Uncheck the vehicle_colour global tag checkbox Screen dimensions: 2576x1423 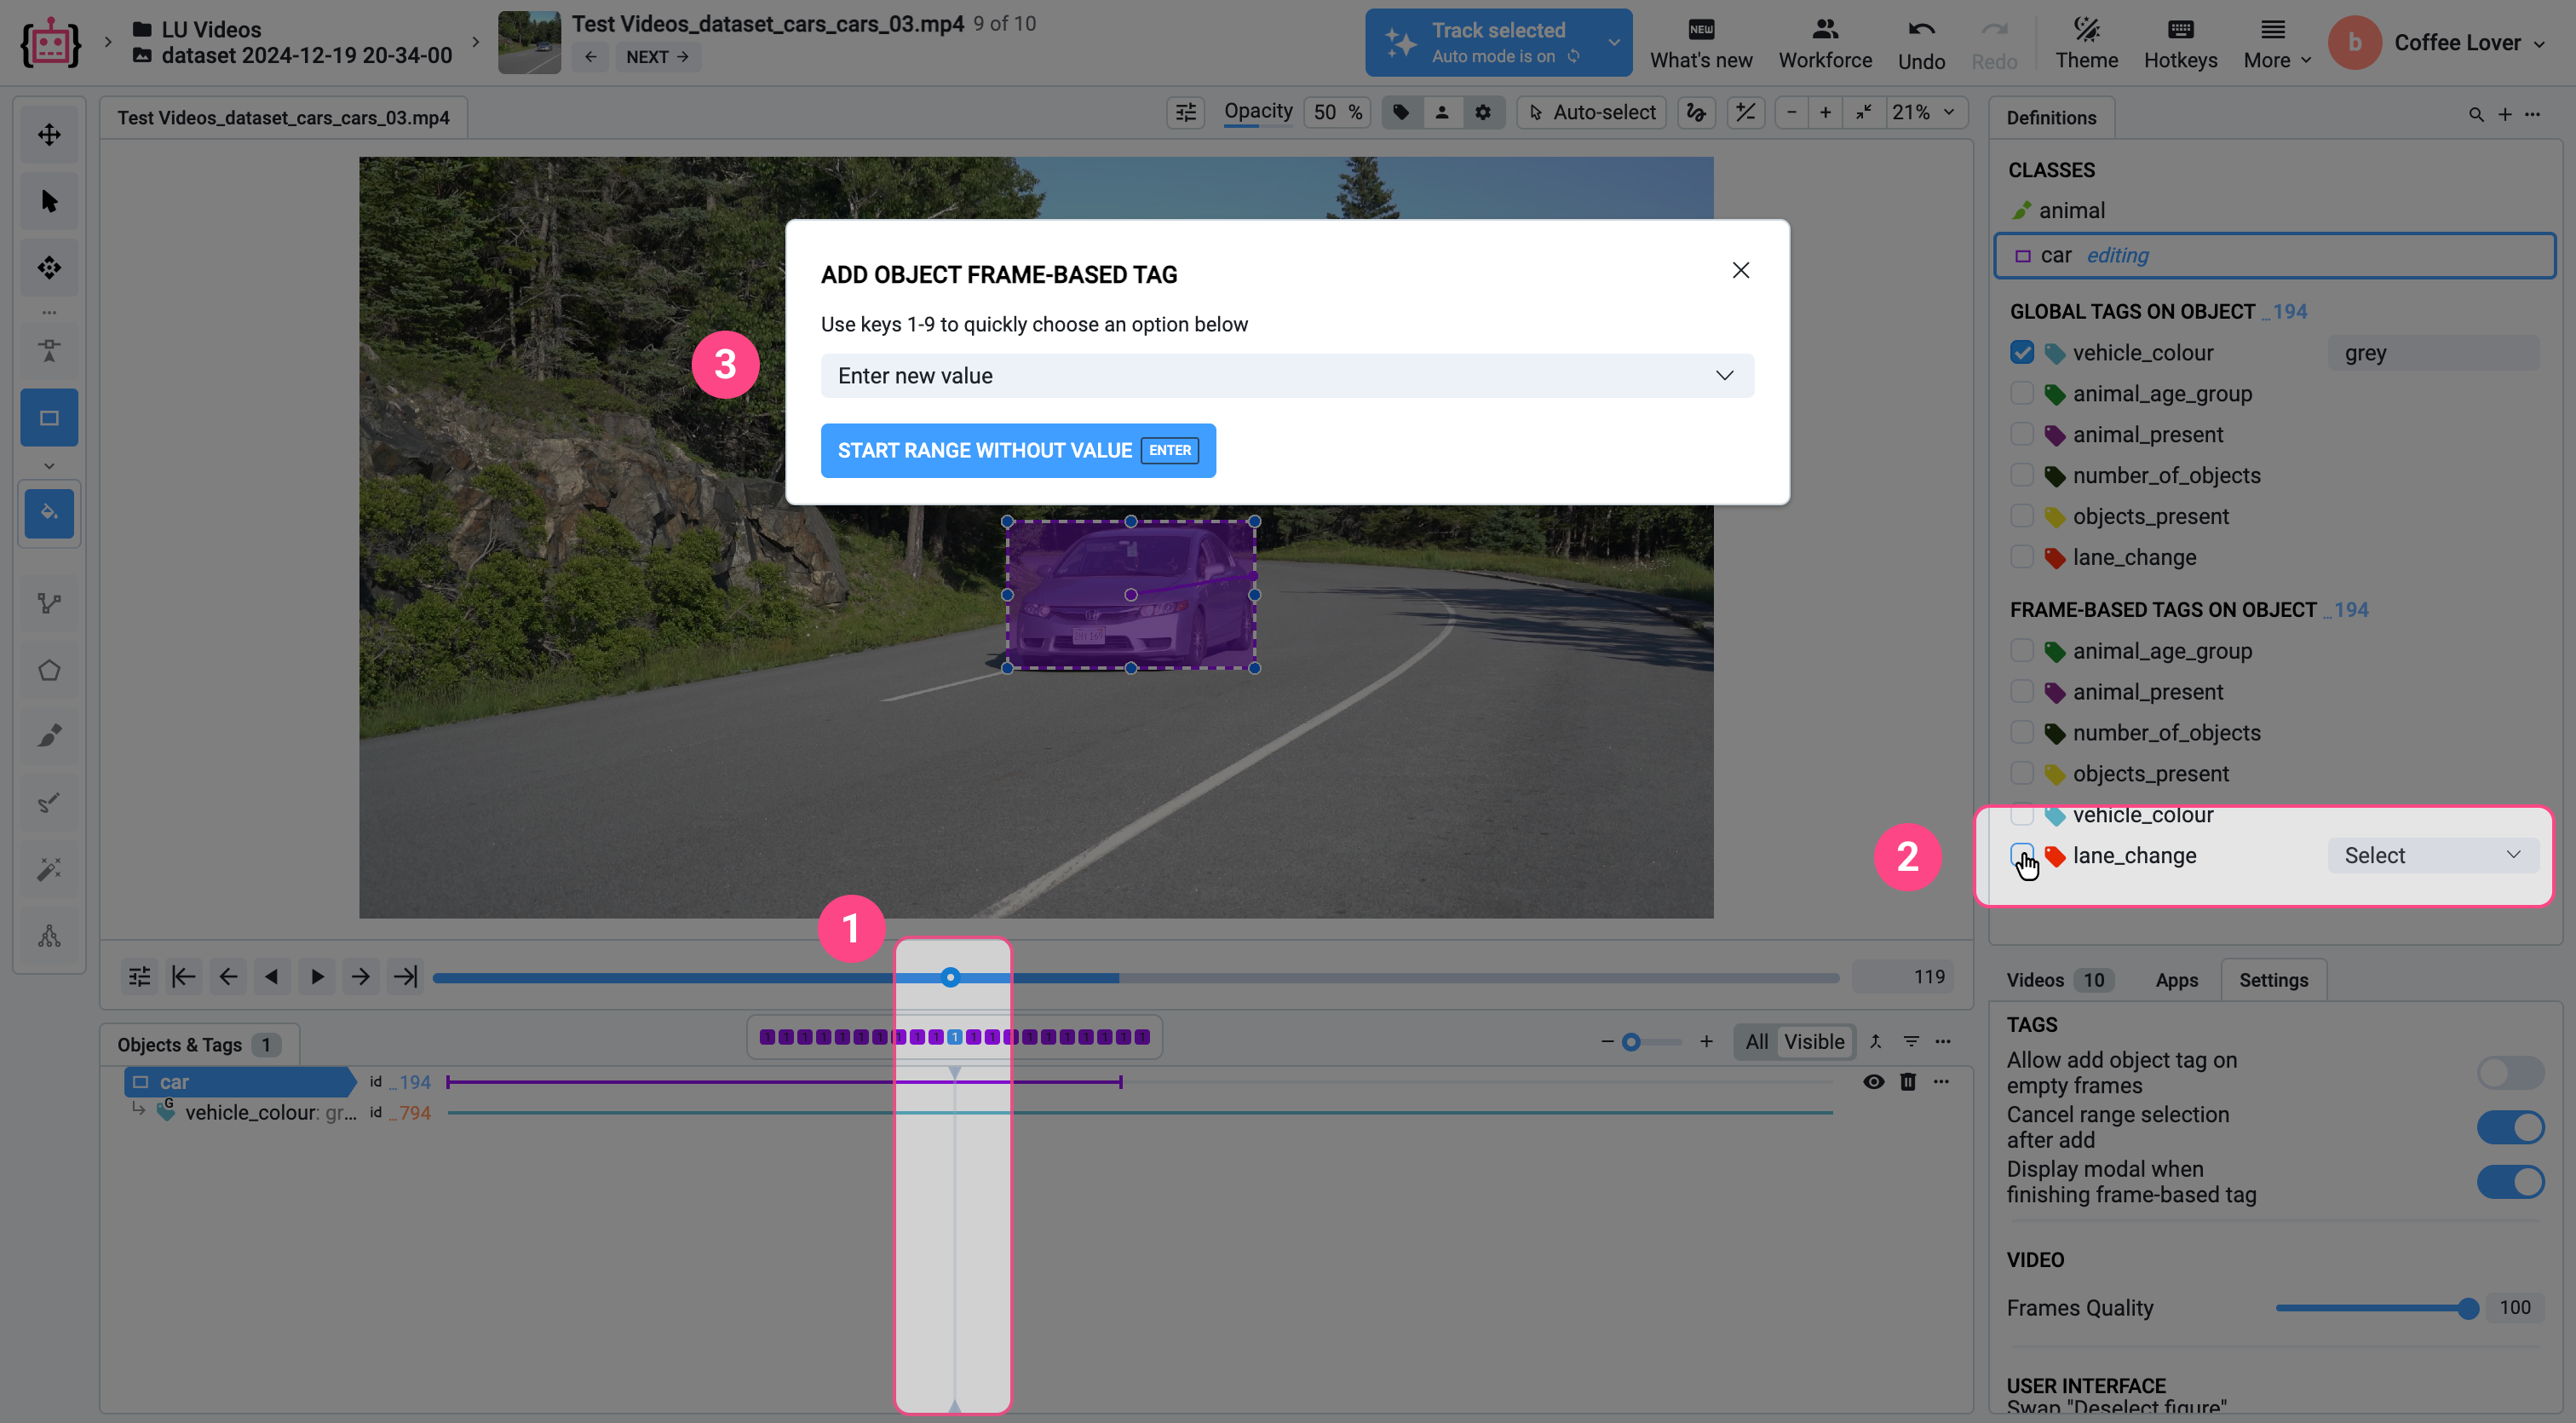point(2021,353)
